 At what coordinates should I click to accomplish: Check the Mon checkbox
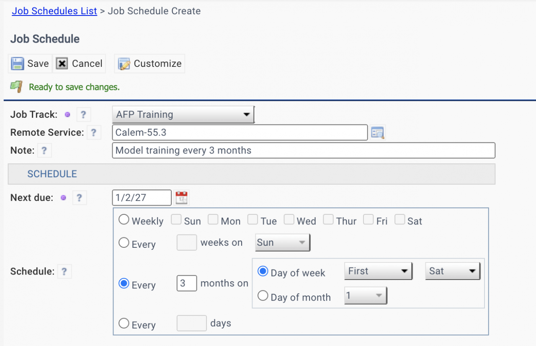pos(213,220)
